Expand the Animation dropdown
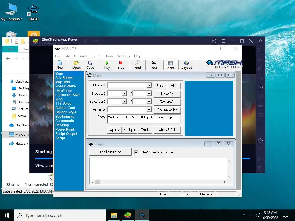The image size is (295, 221). click(x=149, y=109)
